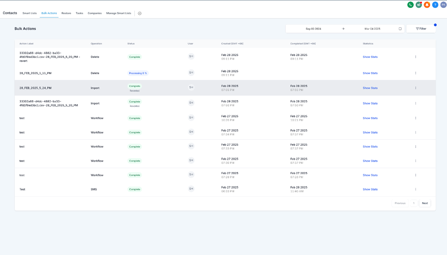The image size is (447, 255).
Task: Open the PK user avatar menu
Action: point(443,5)
